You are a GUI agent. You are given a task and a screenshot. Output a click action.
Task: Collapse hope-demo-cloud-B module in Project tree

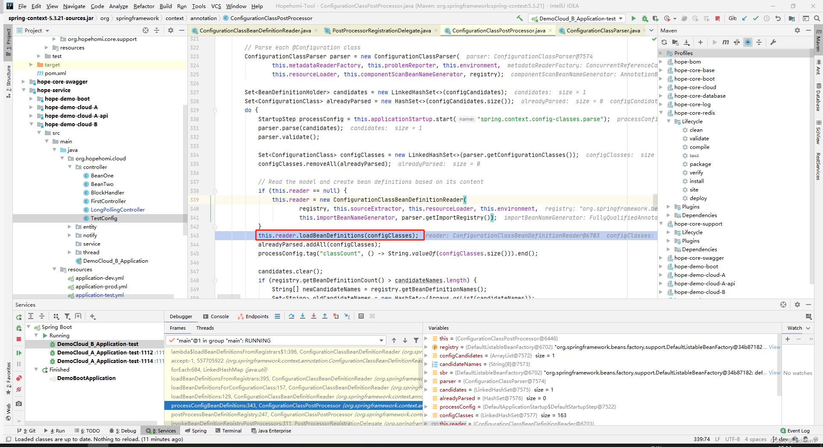click(31, 124)
